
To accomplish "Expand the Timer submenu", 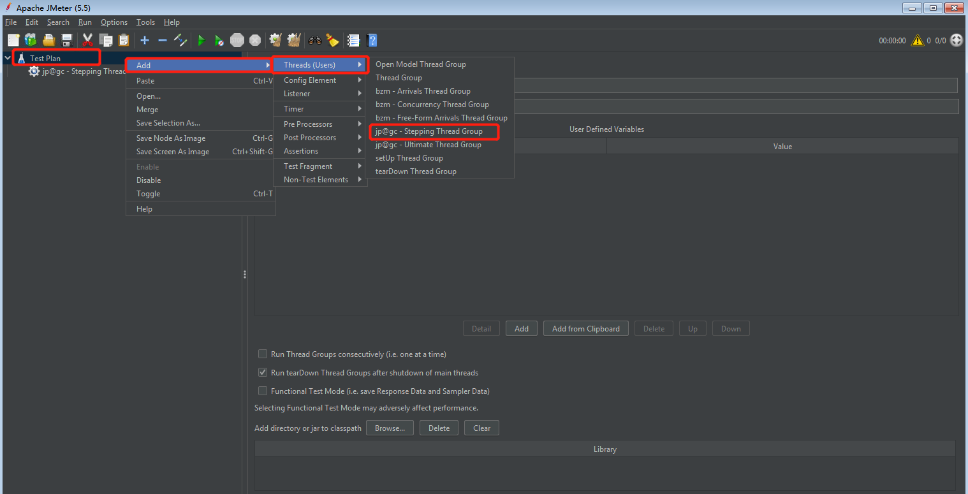I will tap(320, 109).
